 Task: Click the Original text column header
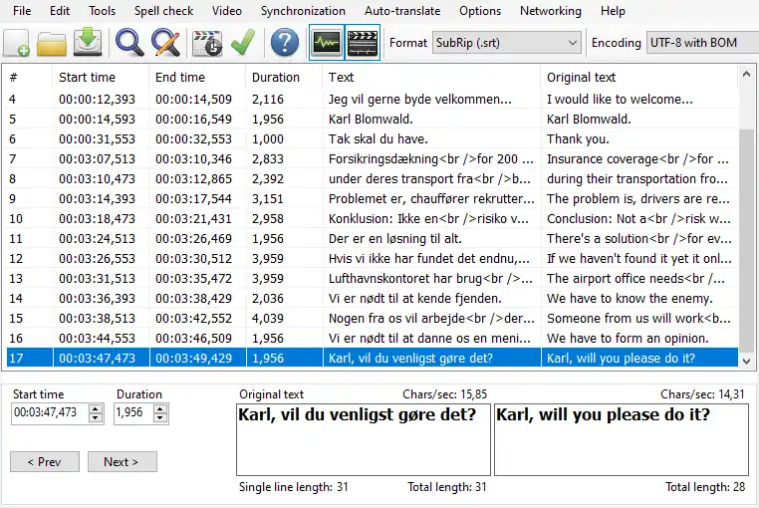point(638,78)
